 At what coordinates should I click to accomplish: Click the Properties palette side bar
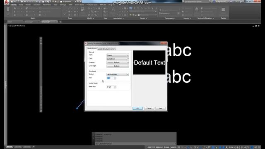tap(5, 84)
